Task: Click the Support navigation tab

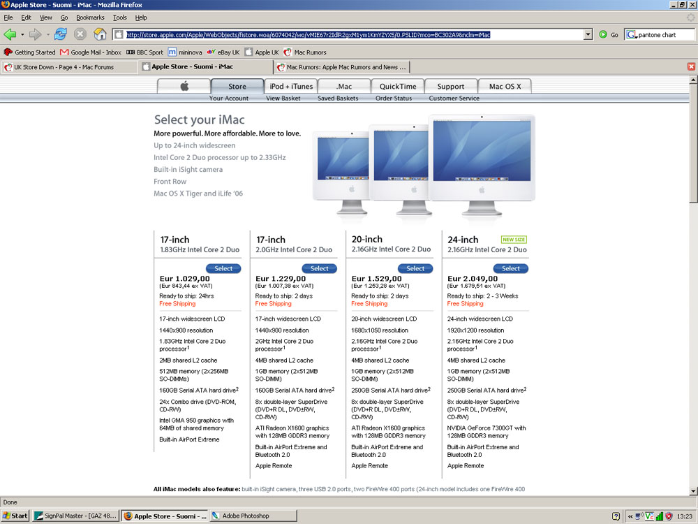Action: pos(451,86)
